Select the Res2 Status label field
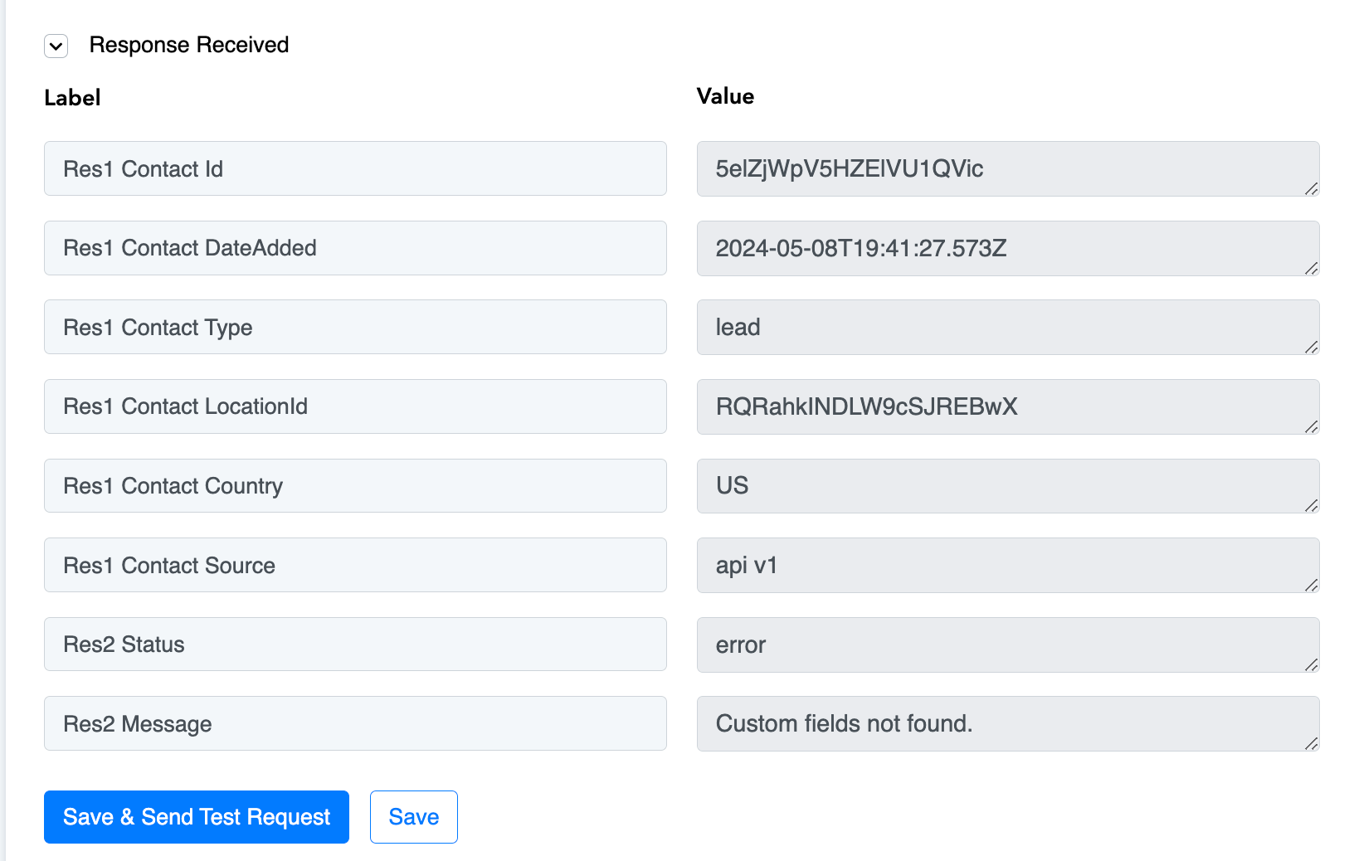 [355, 644]
